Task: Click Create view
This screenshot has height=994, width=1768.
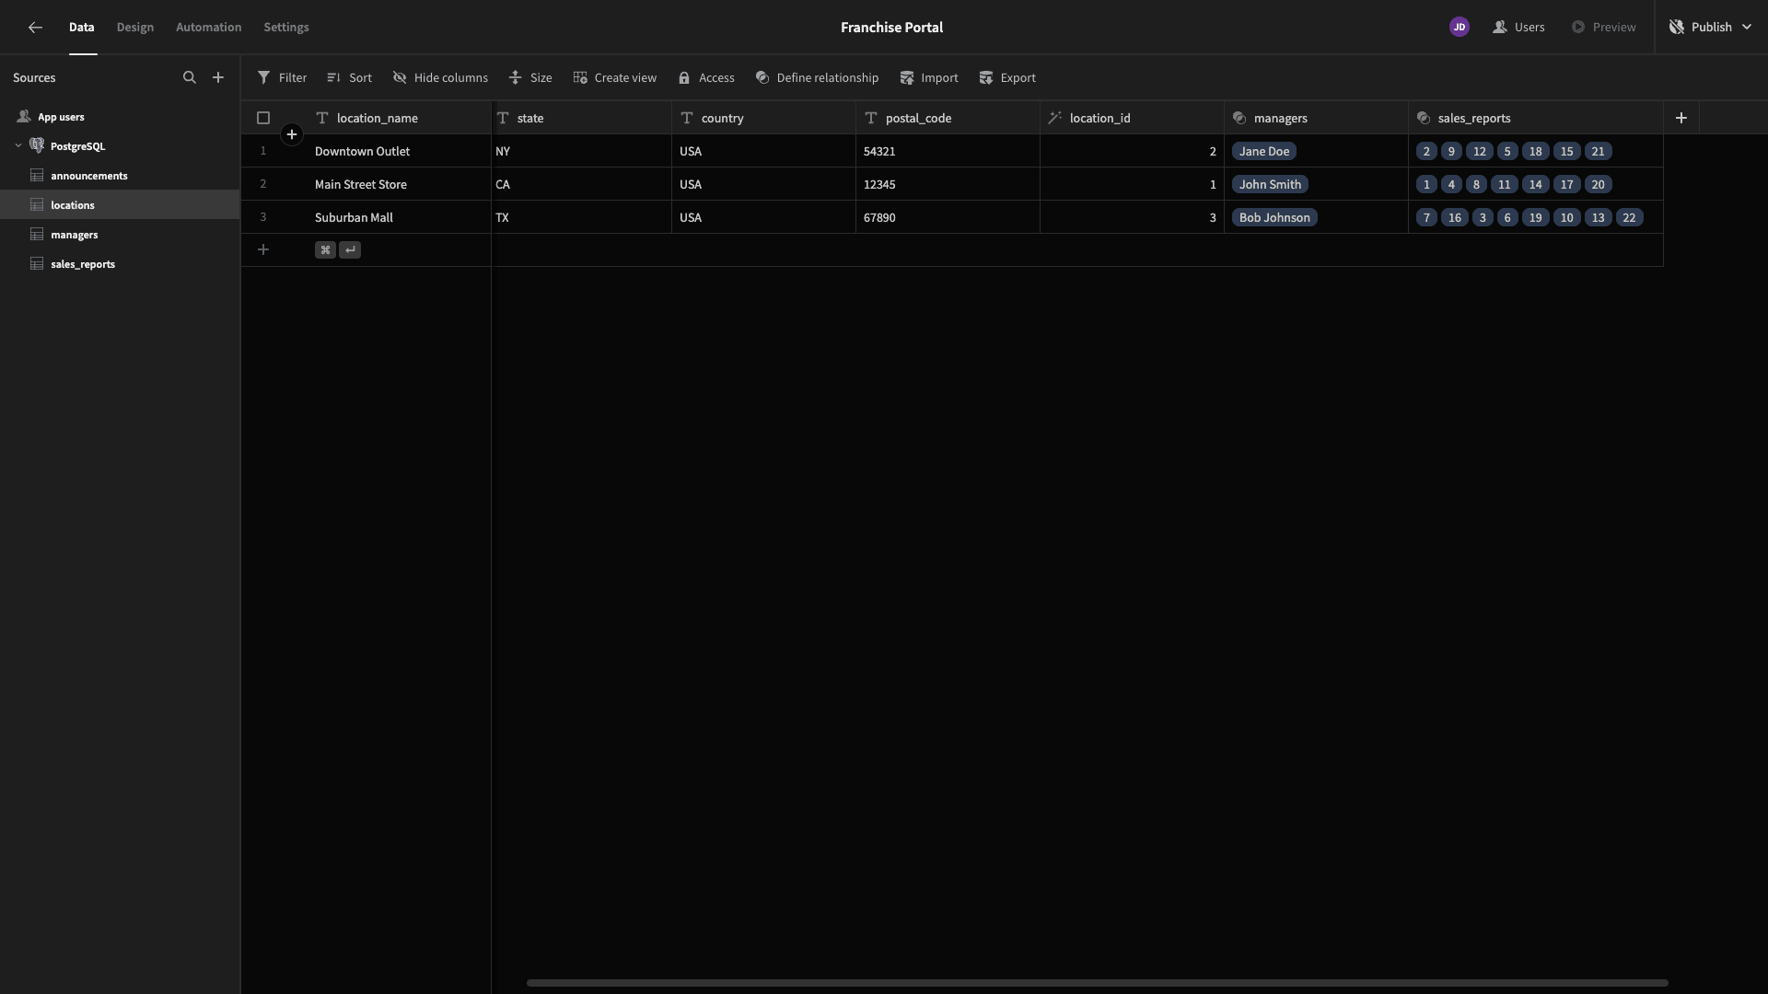Action: click(x=614, y=78)
